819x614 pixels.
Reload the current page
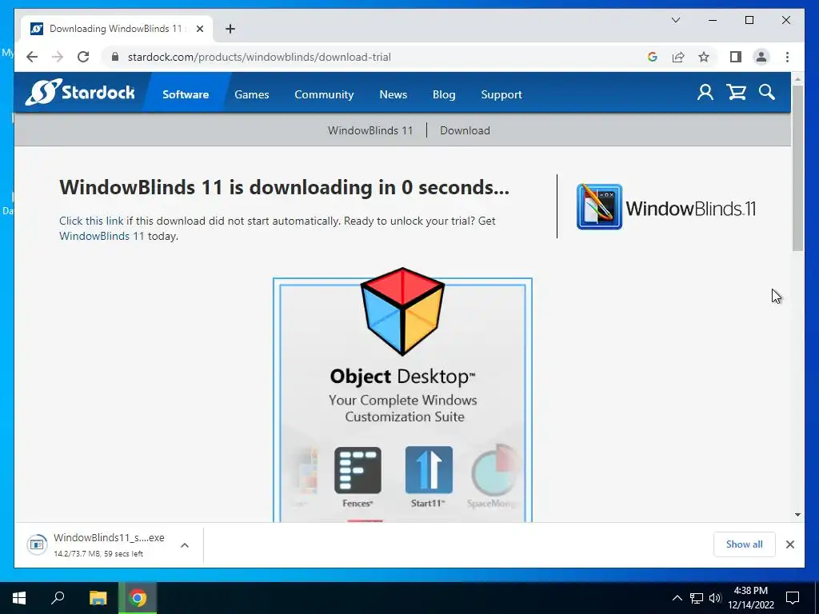tap(83, 57)
